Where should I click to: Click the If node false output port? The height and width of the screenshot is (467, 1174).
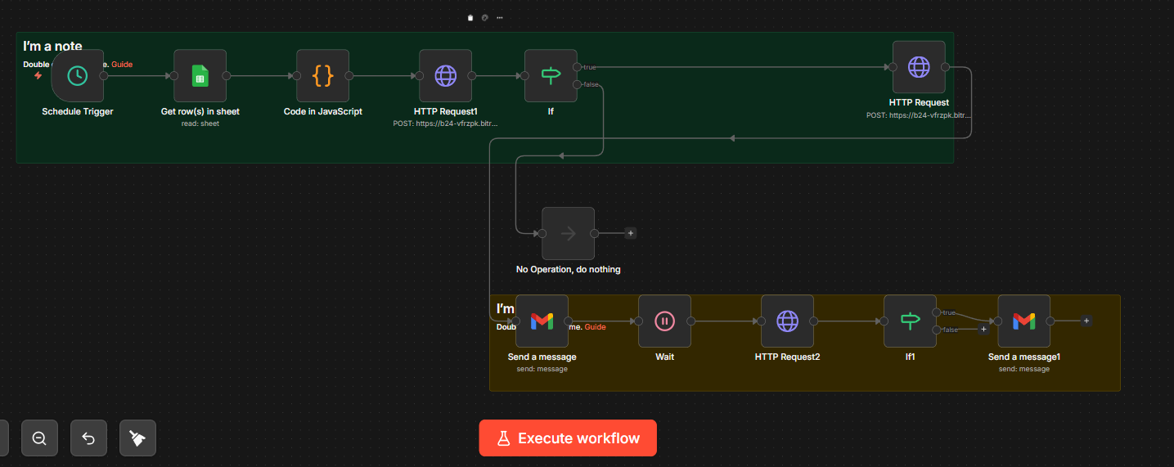[578, 84]
